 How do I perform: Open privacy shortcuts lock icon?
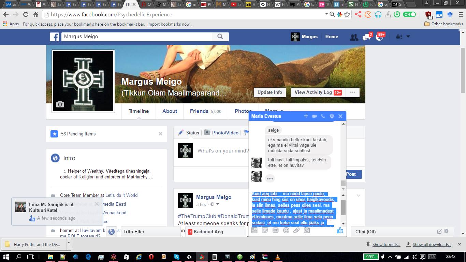[399, 37]
